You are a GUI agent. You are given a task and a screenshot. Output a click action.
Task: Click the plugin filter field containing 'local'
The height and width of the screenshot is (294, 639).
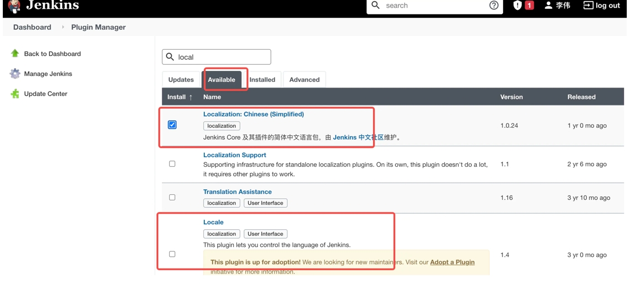click(222, 57)
